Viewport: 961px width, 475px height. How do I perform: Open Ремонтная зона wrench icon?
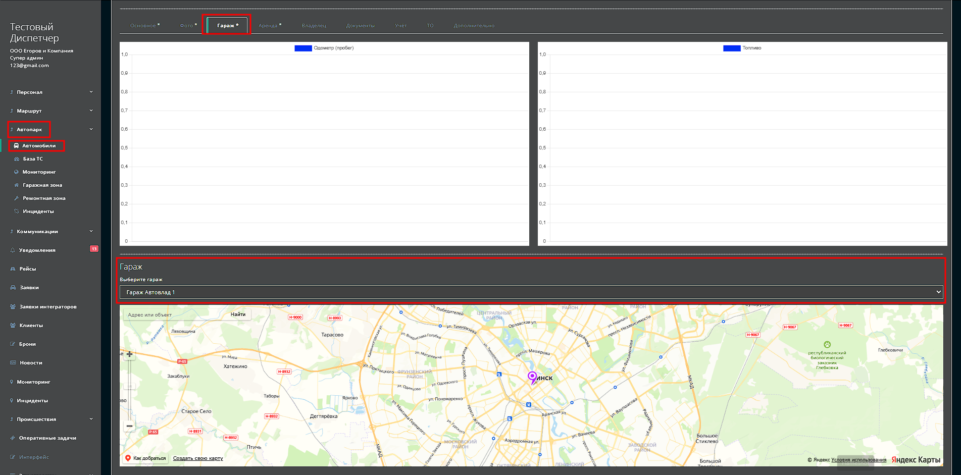coord(17,198)
